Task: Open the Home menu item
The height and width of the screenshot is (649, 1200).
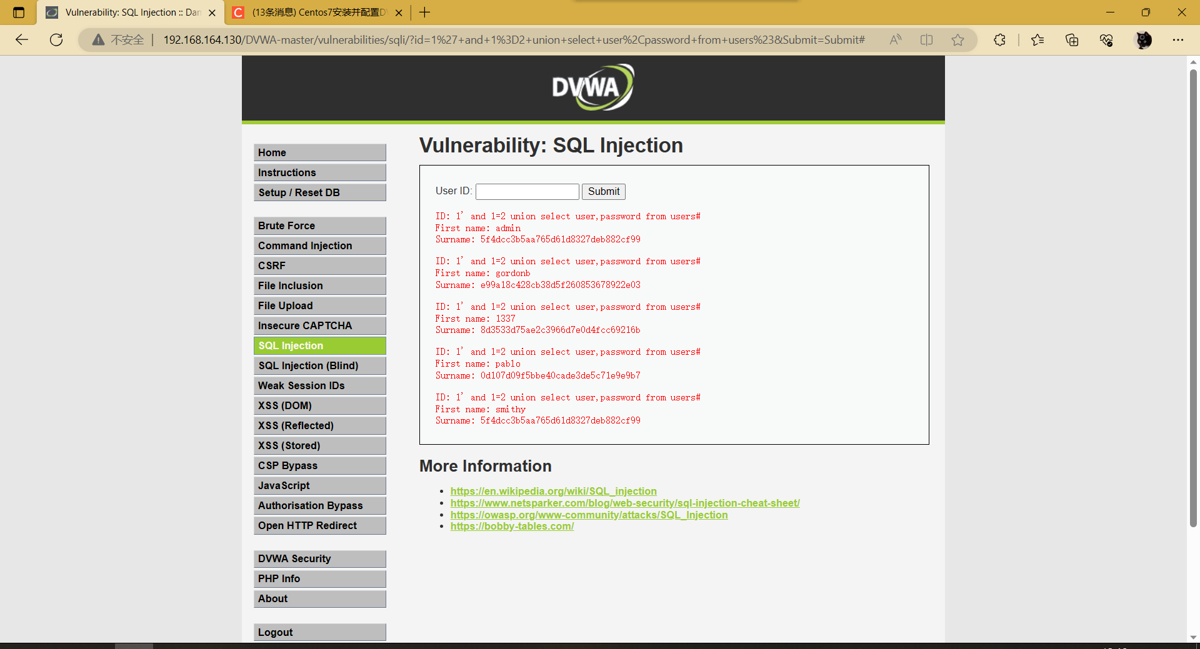Action: 320,152
